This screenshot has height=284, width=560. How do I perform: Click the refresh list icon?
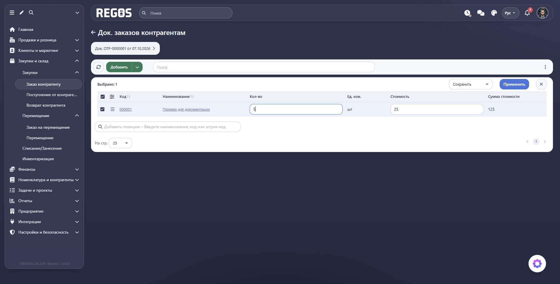(99, 67)
